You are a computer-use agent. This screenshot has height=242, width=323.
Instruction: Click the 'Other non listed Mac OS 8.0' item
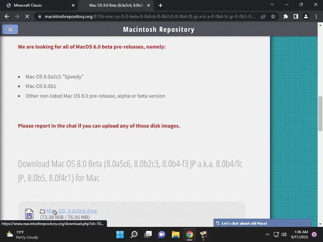(x=95, y=96)
